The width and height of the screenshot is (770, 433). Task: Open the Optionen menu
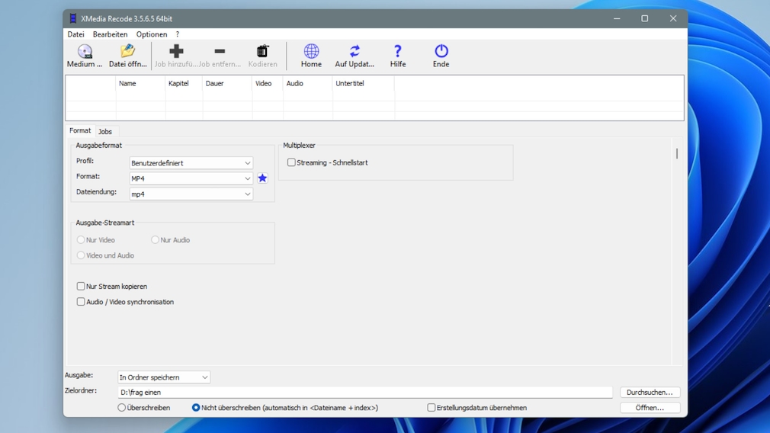pos(151,34)
